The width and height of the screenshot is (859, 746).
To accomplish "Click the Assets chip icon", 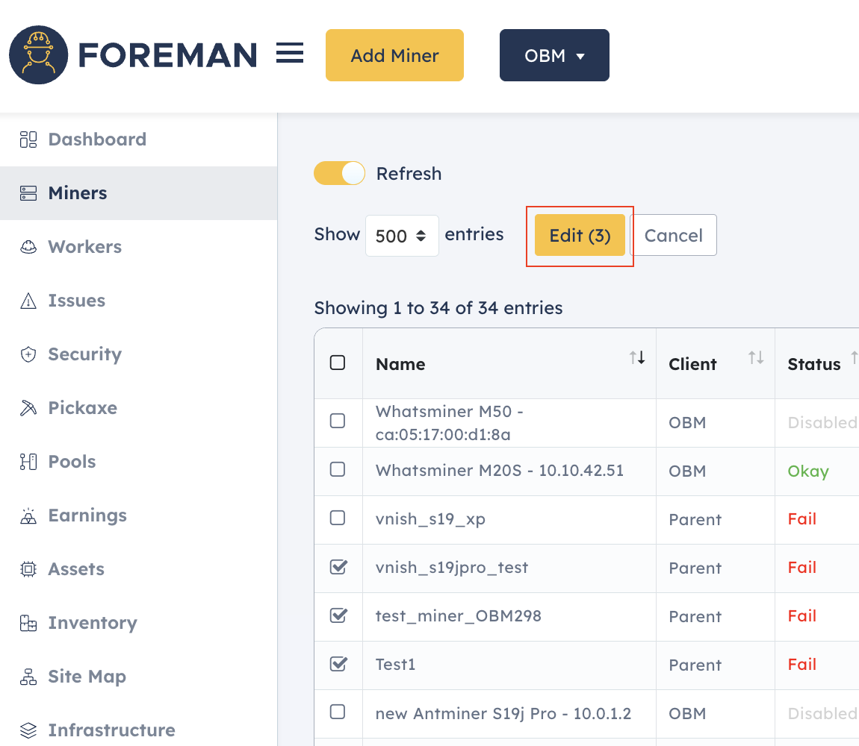I will tap(28, 569).
